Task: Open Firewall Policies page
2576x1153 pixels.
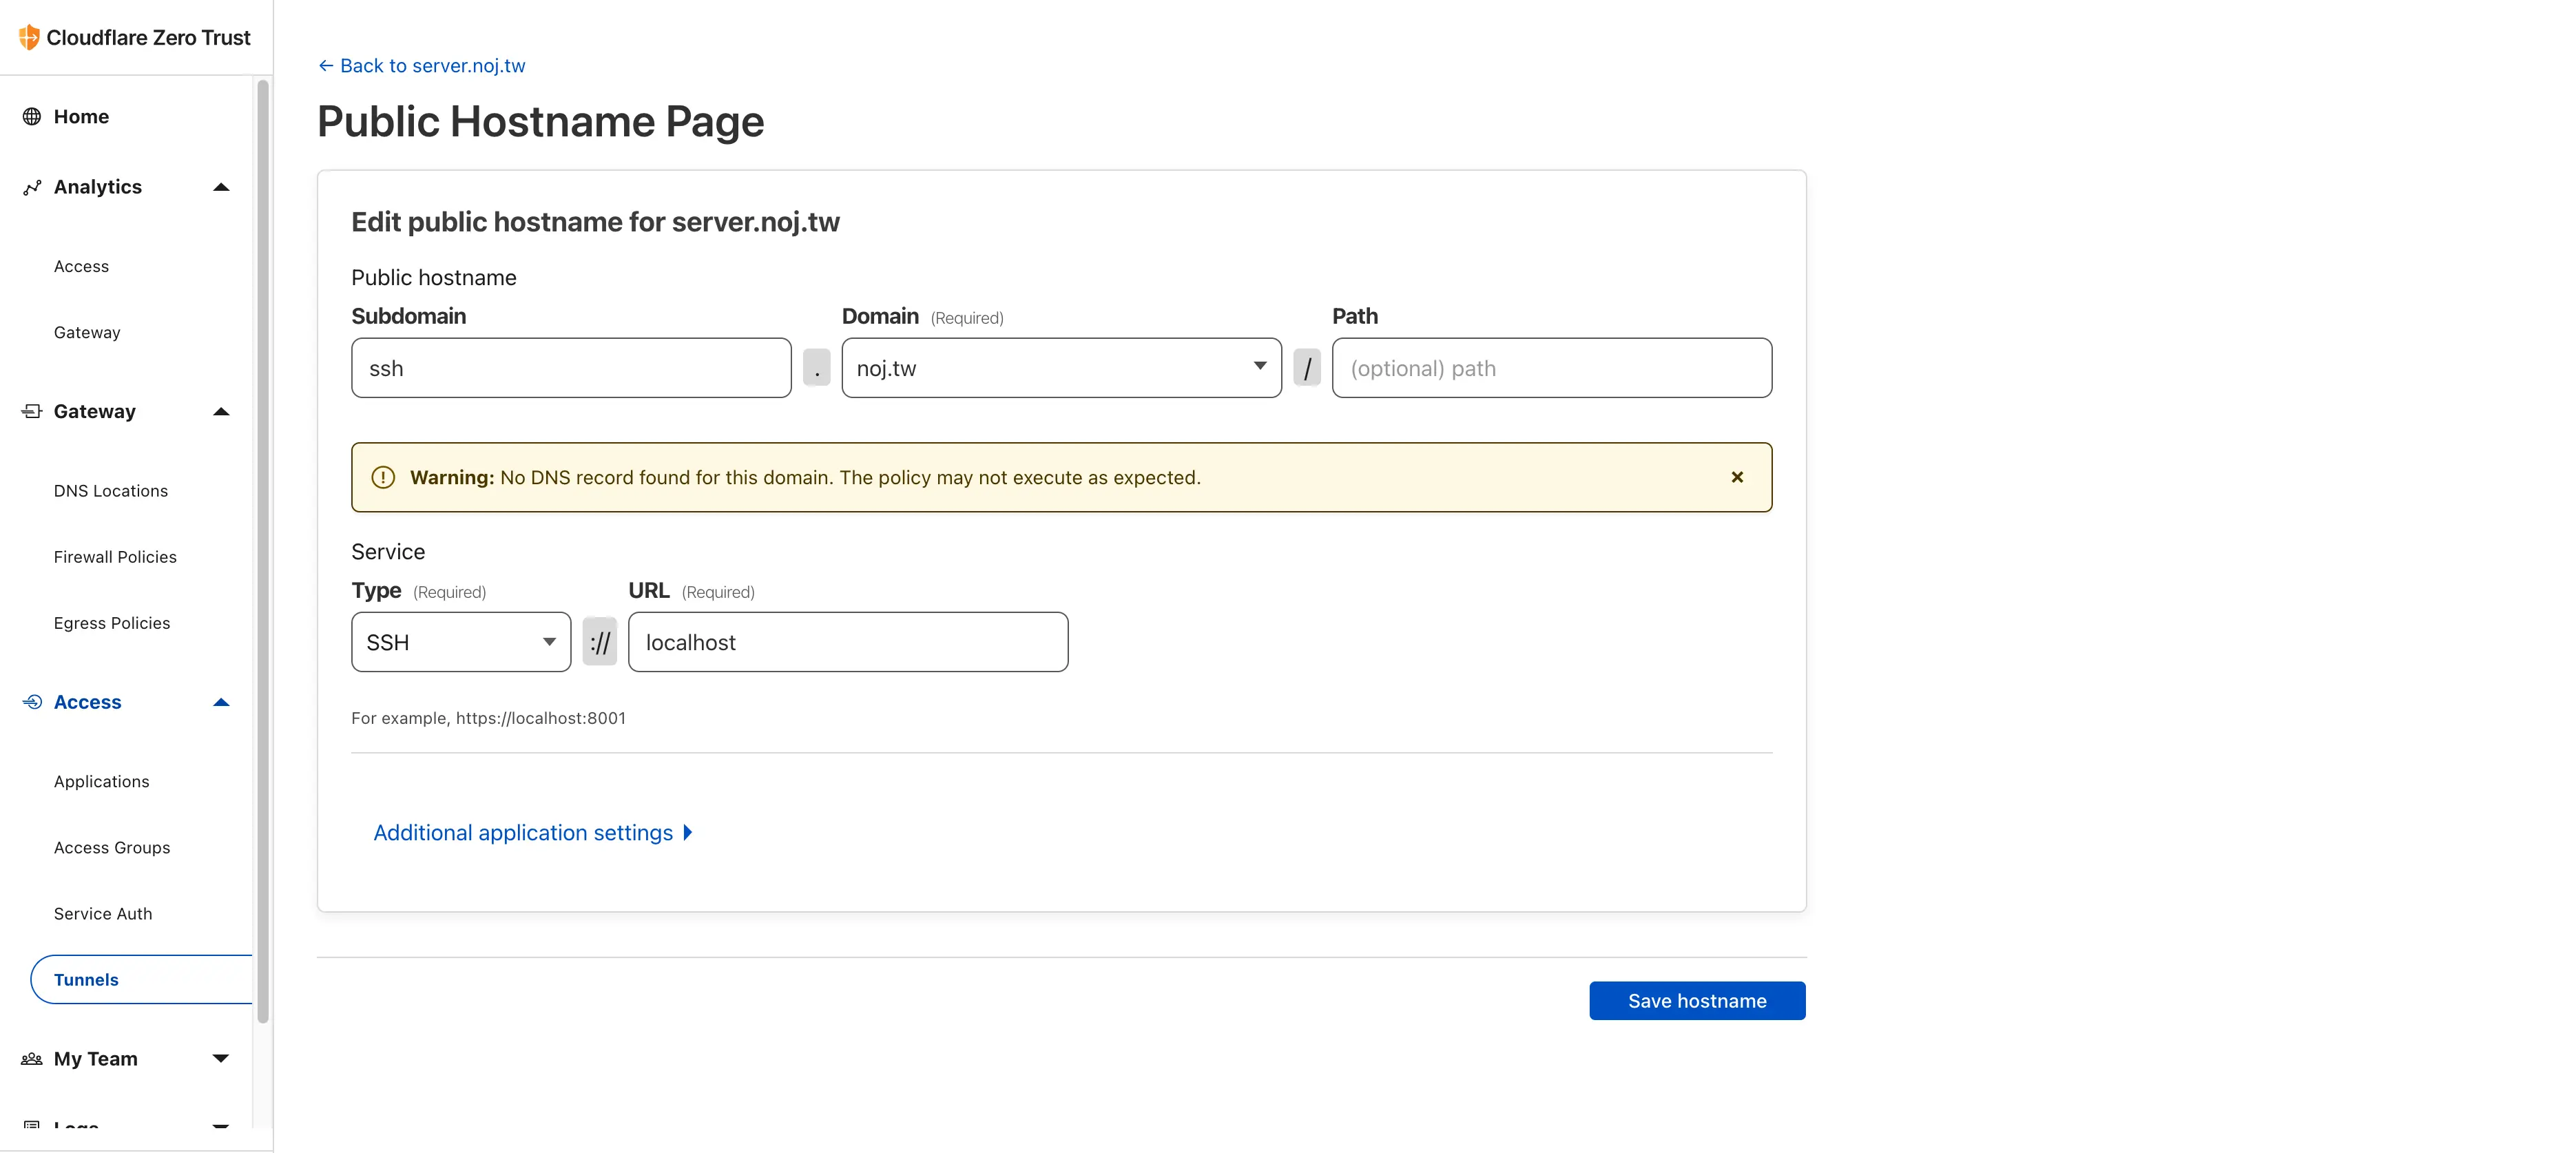Action: (x=115, y=557)
